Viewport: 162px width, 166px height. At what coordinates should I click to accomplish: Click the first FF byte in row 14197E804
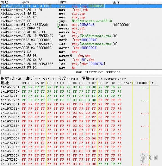coord(24,104)
